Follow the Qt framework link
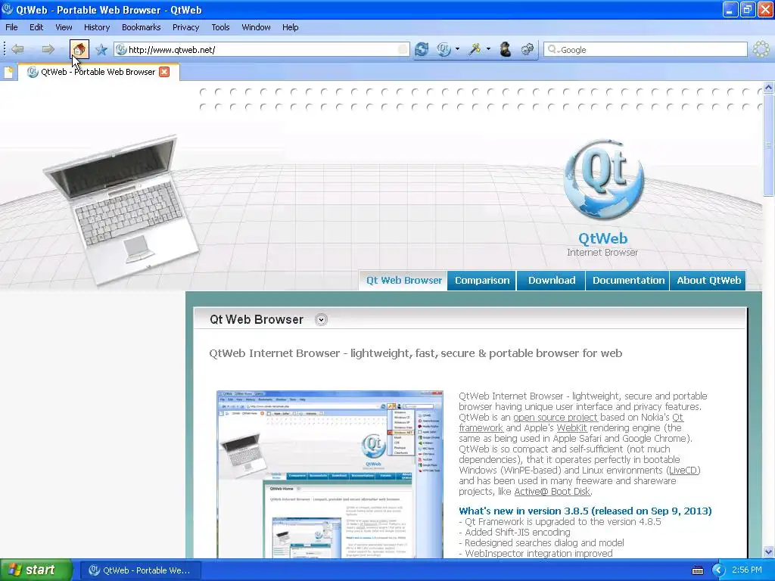 click(481, 428)
